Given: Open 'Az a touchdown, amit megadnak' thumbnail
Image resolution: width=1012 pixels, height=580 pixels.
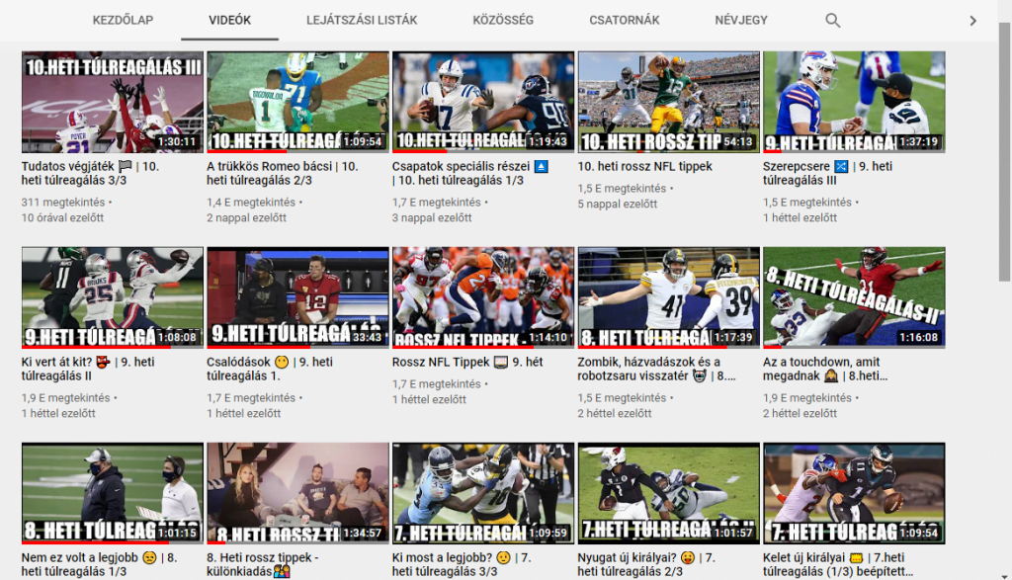Looking at the screenshot, I should 854,297.
